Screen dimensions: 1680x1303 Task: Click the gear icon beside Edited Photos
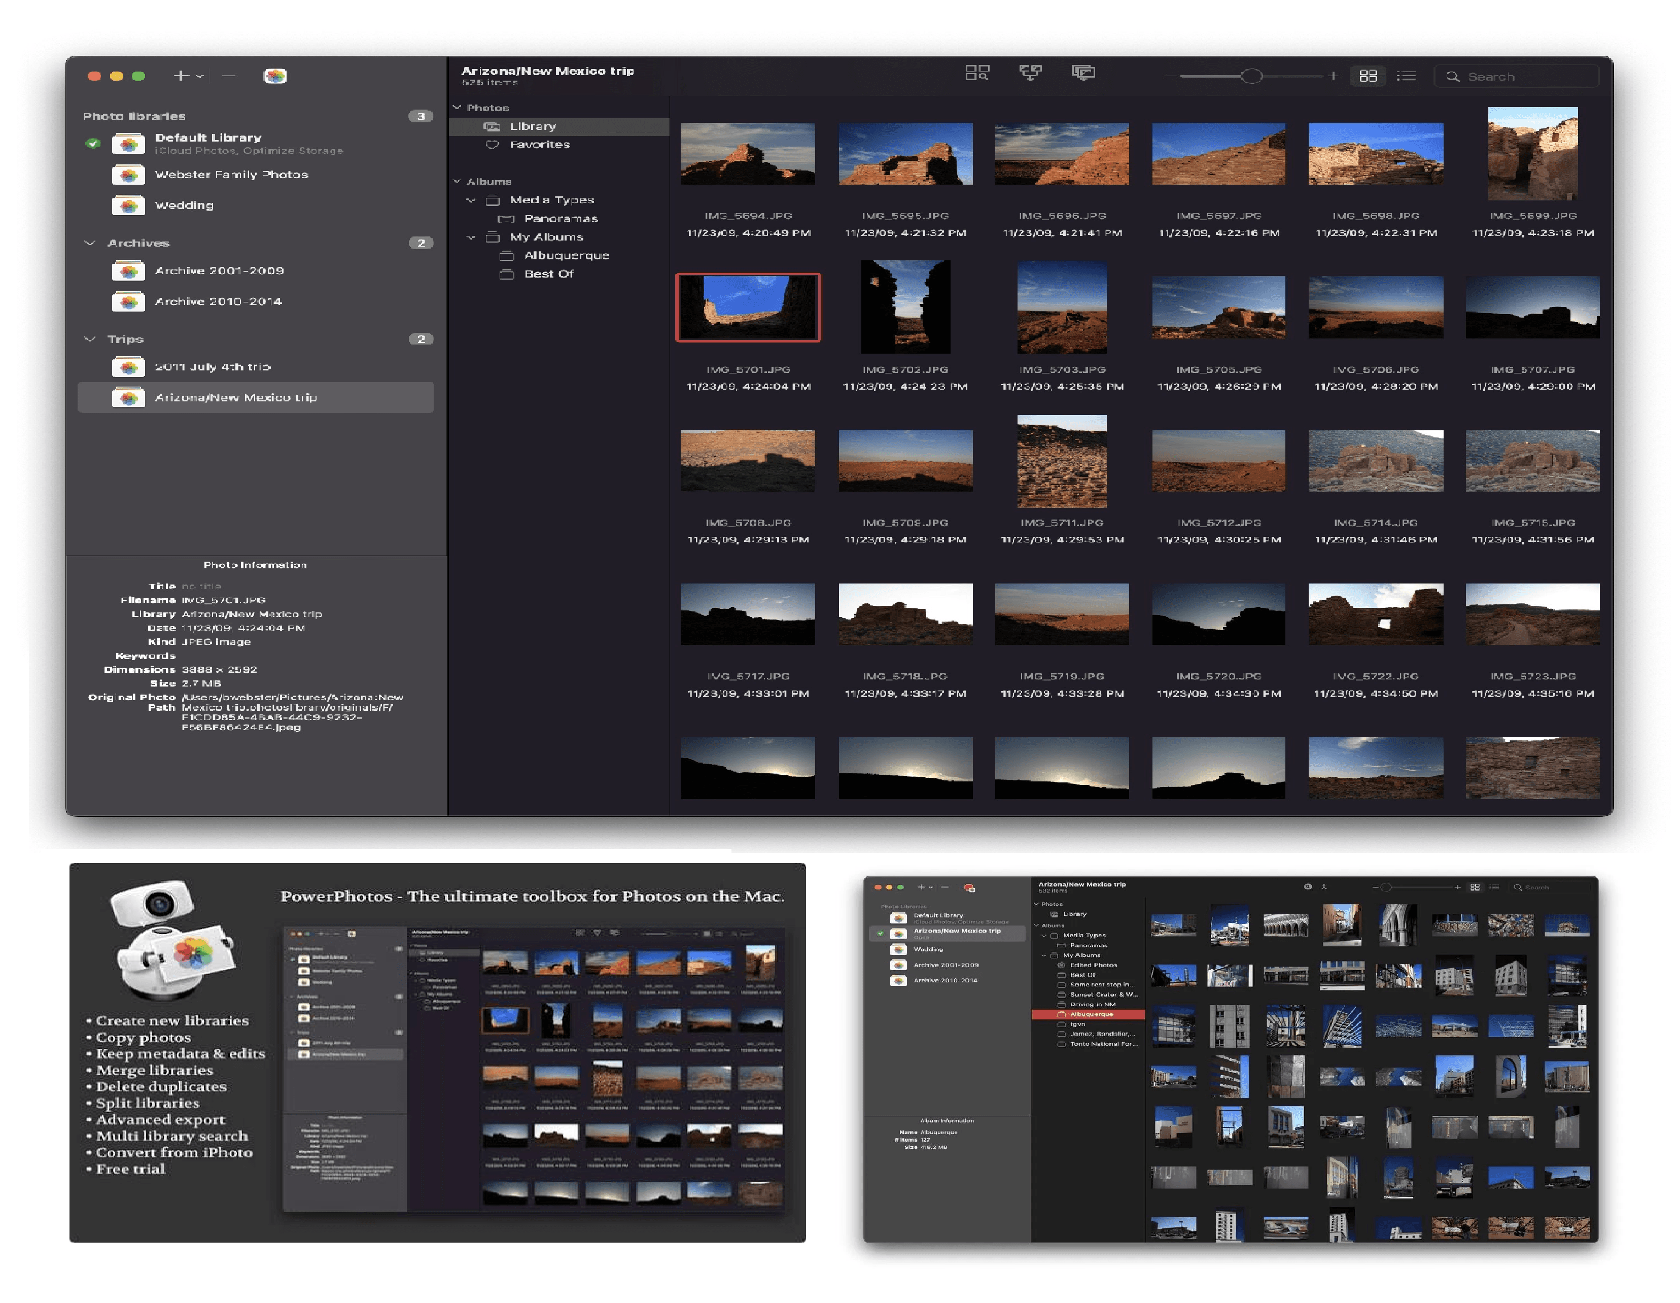click(1062, 965)
